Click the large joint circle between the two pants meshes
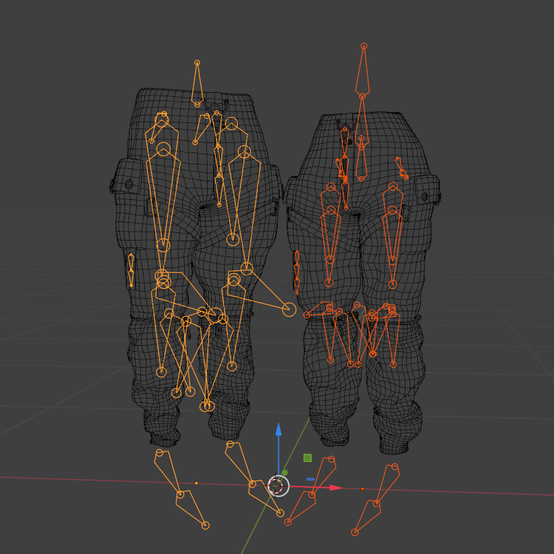The image size is (554, 554). tap(289, 309)
